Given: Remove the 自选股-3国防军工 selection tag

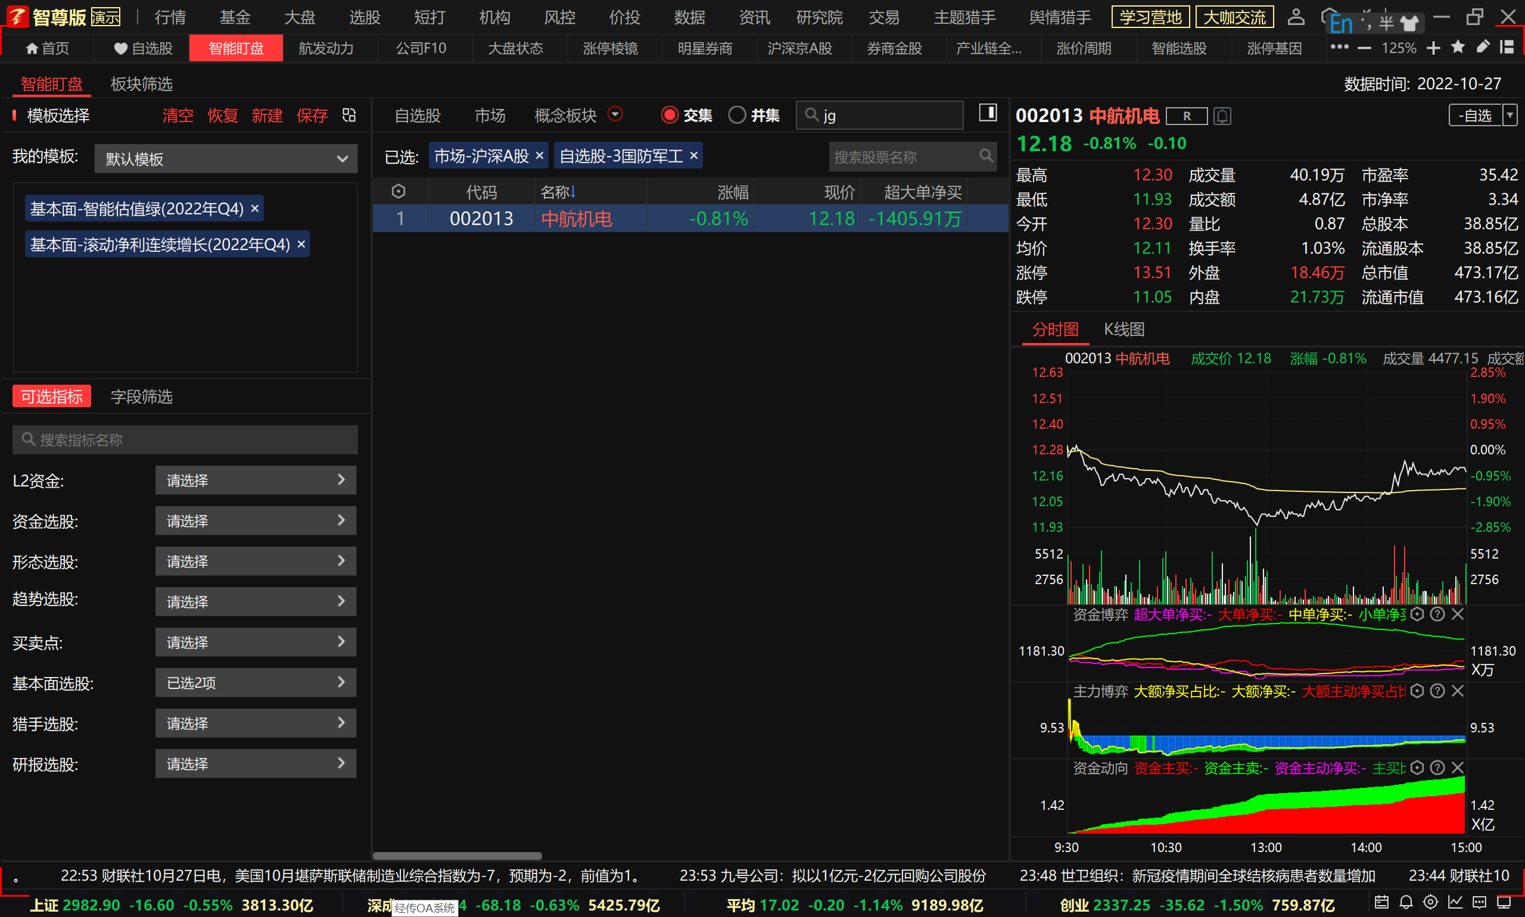Looking at the screenshot, I should (x=693, y=156).
